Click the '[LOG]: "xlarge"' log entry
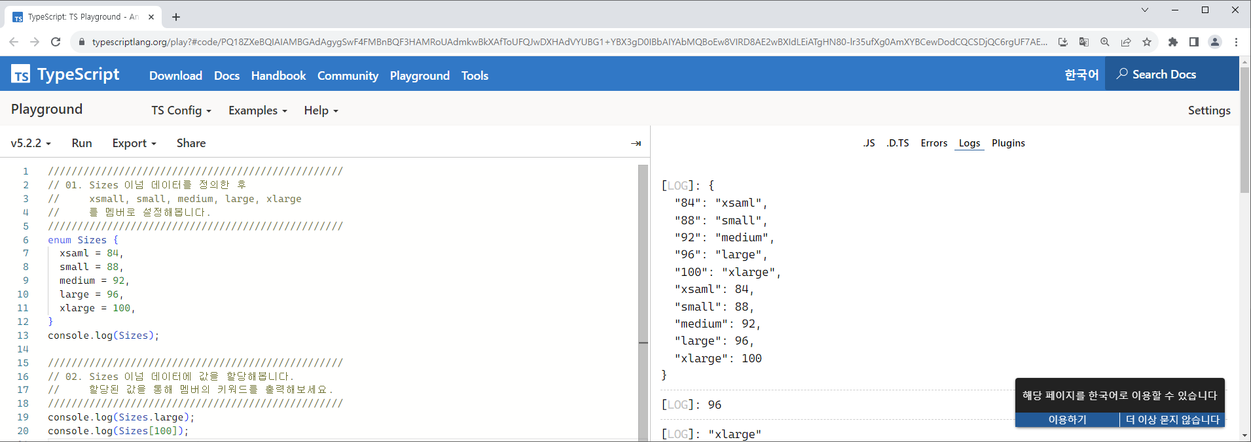Viewport: 1251px width, 442px height. point(712,434)
